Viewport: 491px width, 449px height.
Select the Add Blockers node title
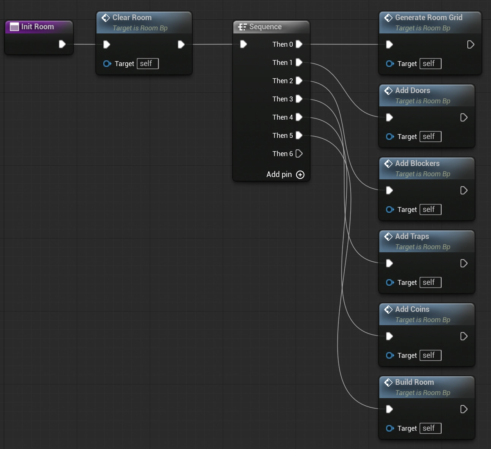[x=417, y=164]
